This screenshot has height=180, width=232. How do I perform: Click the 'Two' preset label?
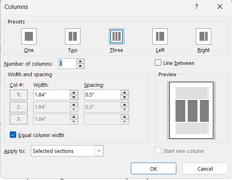tap(73, 50)
